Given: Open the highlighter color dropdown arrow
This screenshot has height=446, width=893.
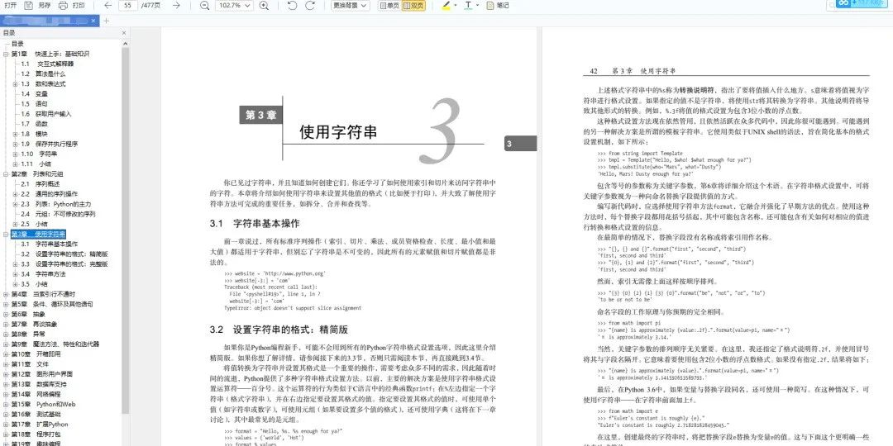Looking at the screenshot, I should tap(456, 6).
